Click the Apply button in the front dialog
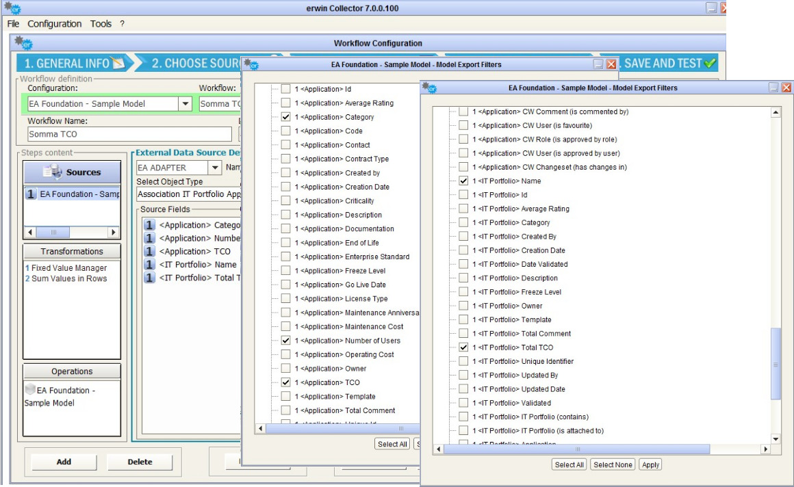This screenshot has width=794, height=487. pos(650,464)
